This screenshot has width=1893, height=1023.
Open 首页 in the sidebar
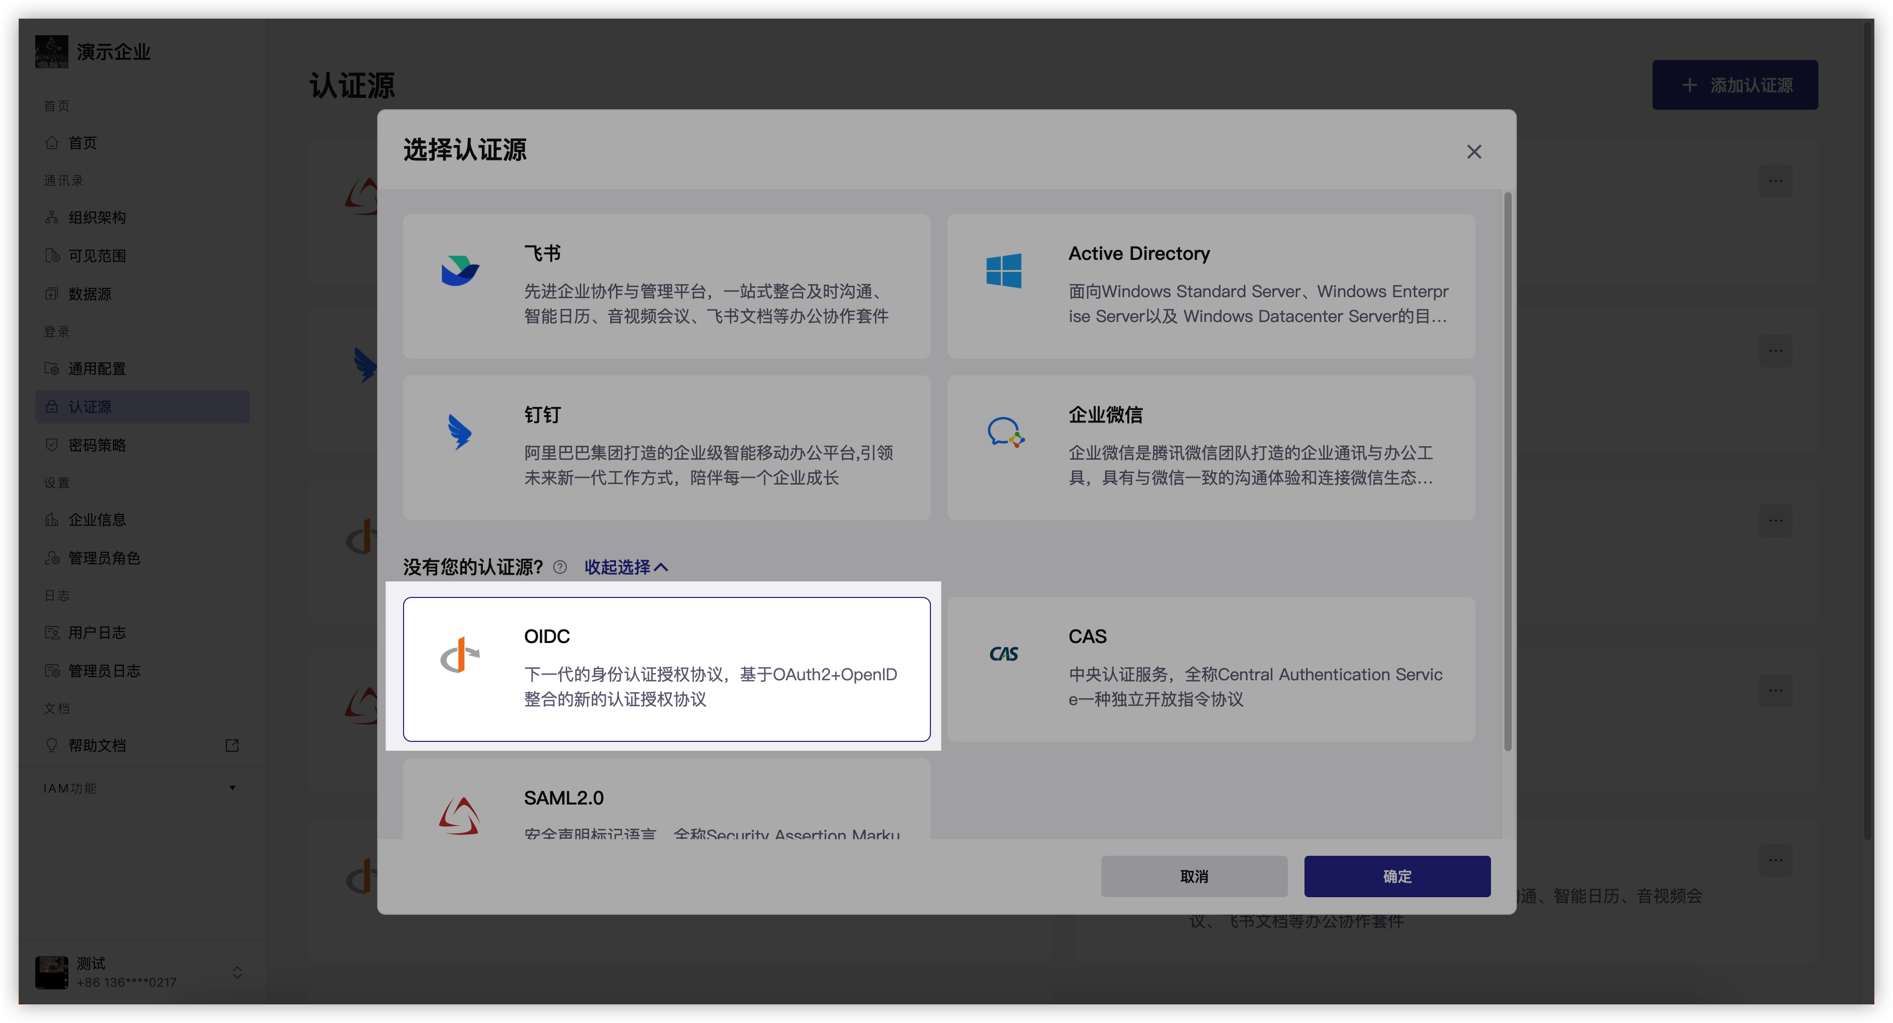(x=142, y=142)
